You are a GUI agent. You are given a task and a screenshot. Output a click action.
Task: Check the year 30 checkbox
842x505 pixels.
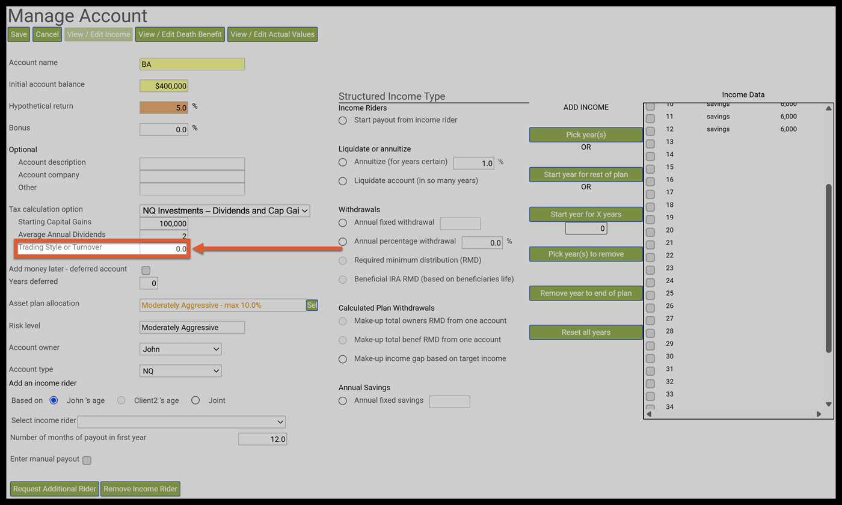[x=650, y=358]
